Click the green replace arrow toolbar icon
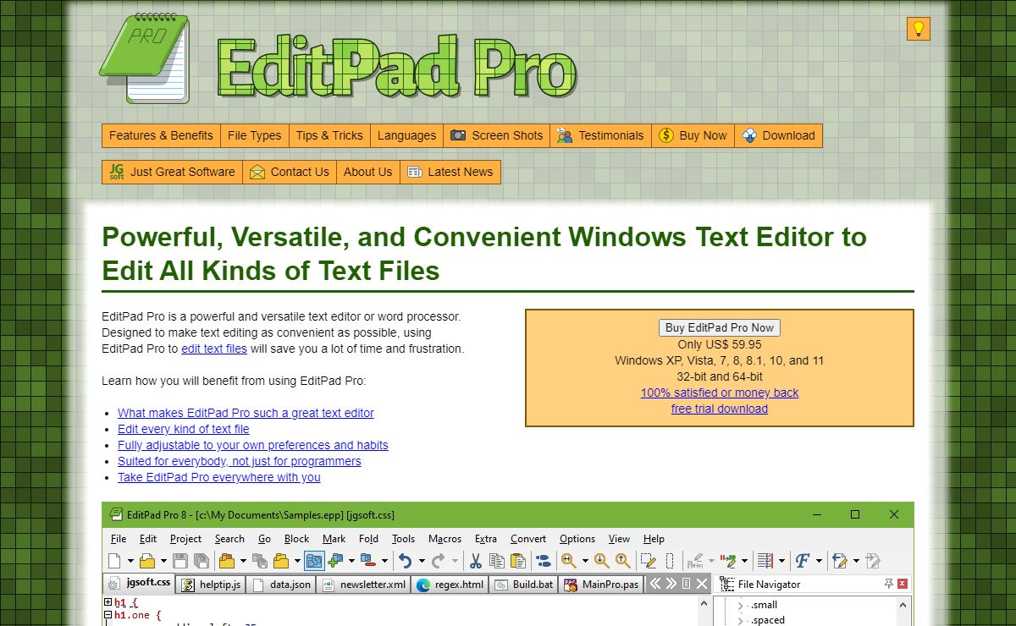Viewport: 1016px width, 626px height. tap(728, 560)
